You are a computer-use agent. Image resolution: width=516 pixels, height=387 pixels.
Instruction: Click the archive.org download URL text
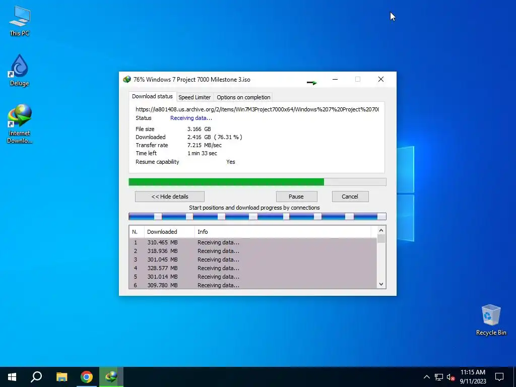click(x=257, y=109)
